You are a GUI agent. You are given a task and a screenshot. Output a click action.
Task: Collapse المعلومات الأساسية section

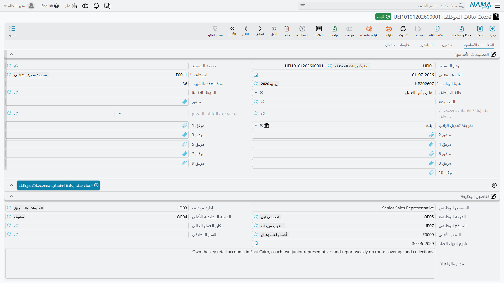[x=11, y=54]
